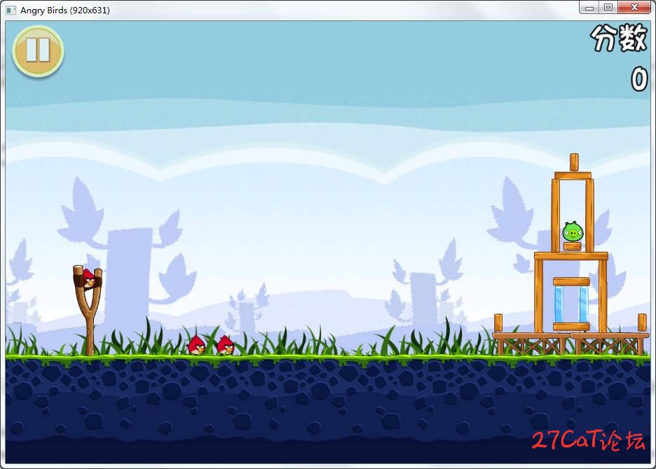Click the 分数 score label

click(x=619, y=38)
